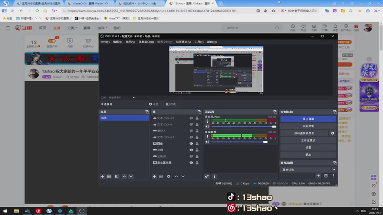Adjust the 桌面音频 volume slider

pos(244,141)
